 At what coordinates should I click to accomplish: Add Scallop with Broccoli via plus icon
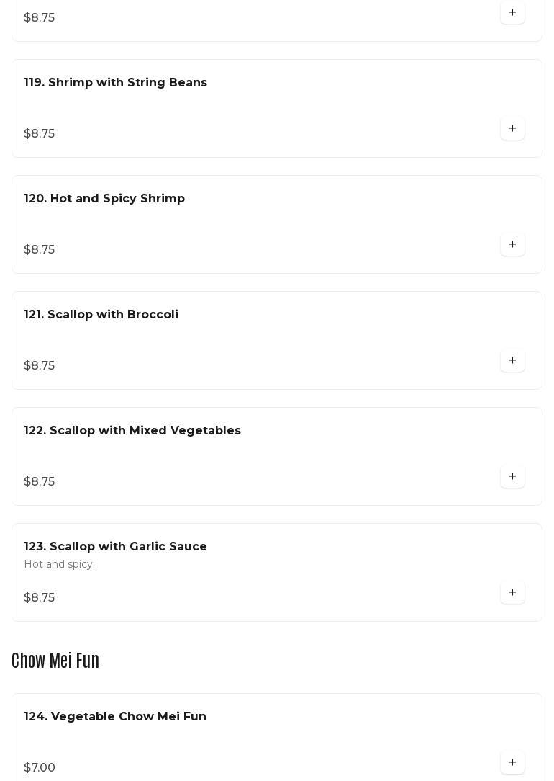(x=512, y=361)
